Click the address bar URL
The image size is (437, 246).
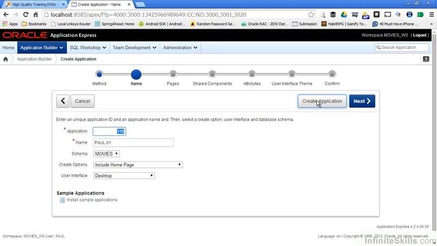pyautogui.click(x=148, y=14)
